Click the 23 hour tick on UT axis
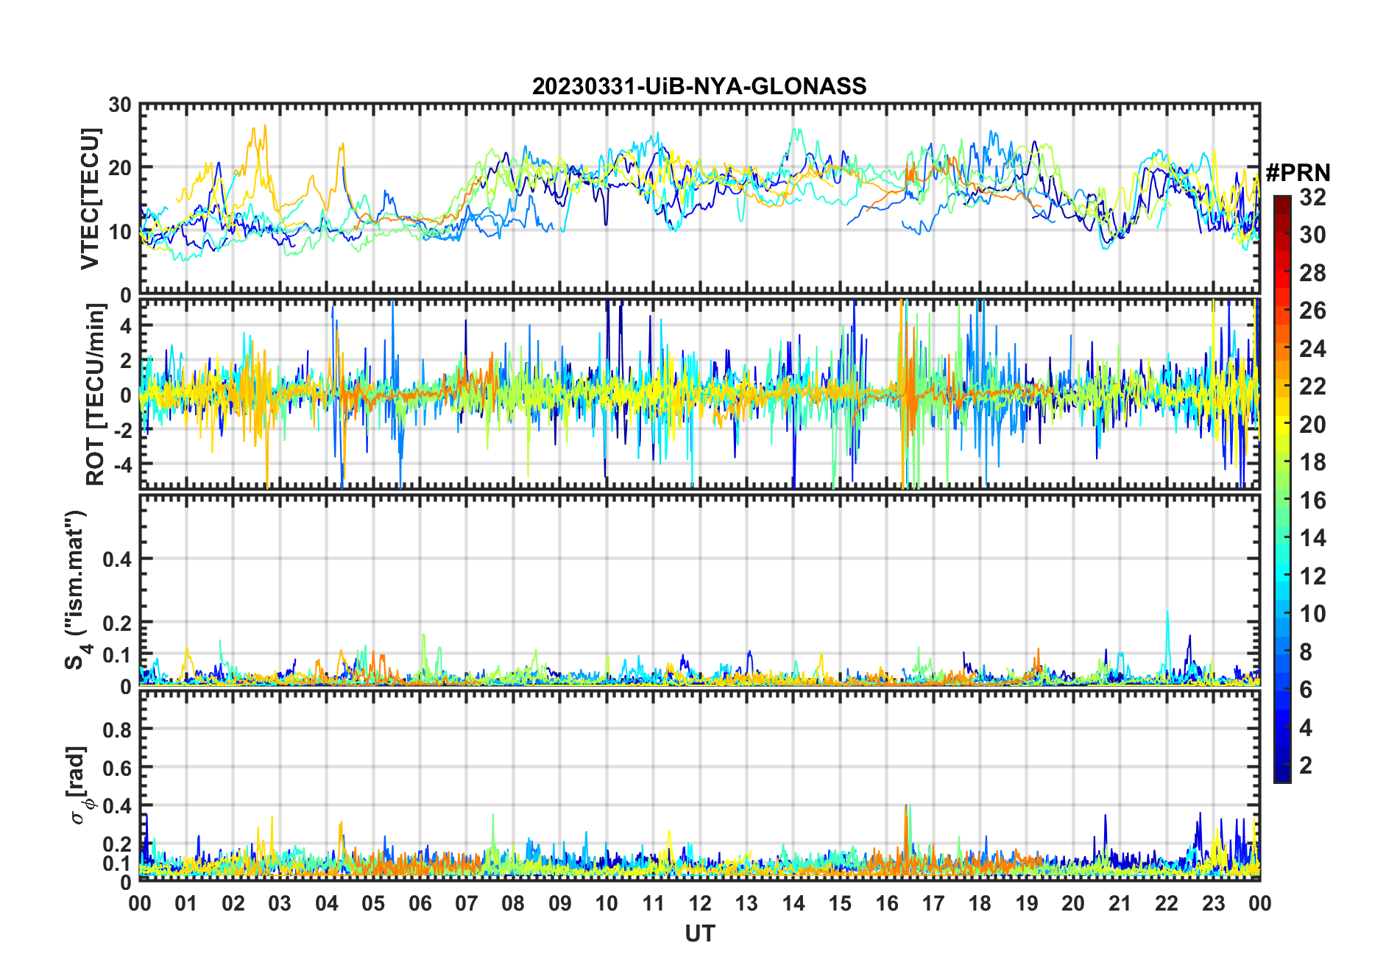The height and width of the screenshot is (979, 1400). click(1213, 903)
